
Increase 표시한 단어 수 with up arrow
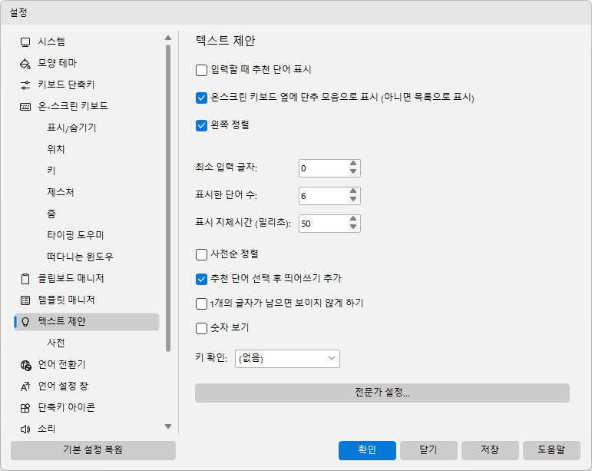pyautogui.click(x=353, y=191)
